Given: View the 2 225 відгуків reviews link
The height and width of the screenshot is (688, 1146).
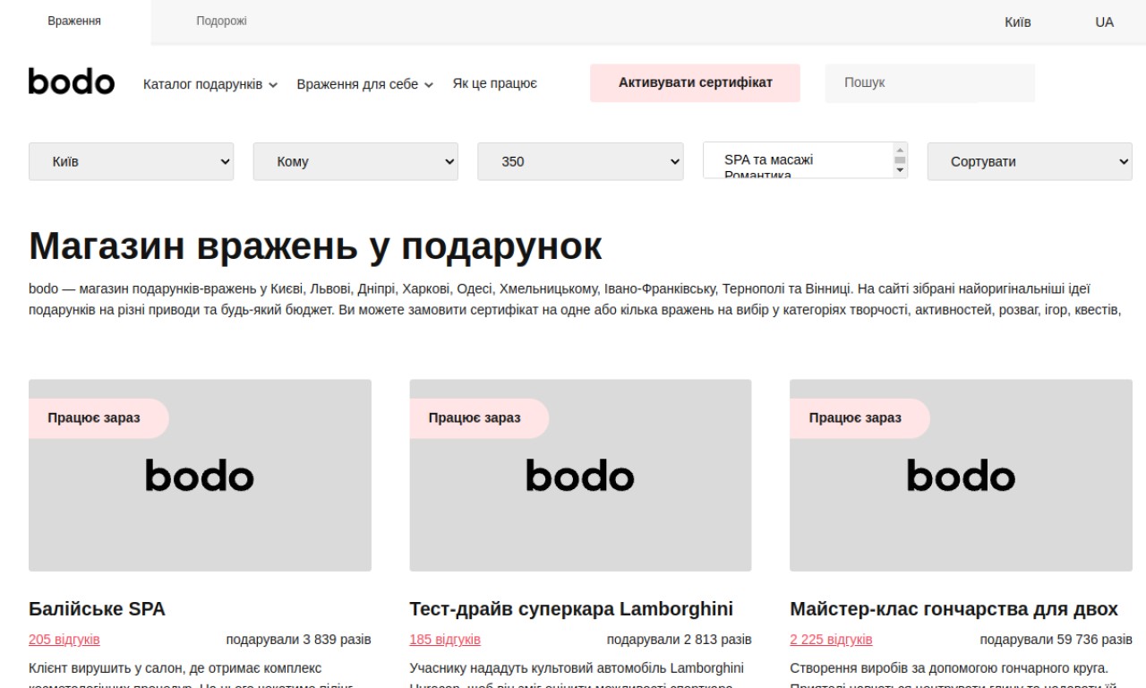Looking at the screenshot, I should click(x=831, y=640).
